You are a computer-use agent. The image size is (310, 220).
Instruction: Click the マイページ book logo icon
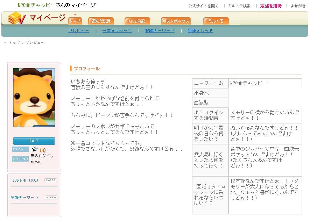17,18
